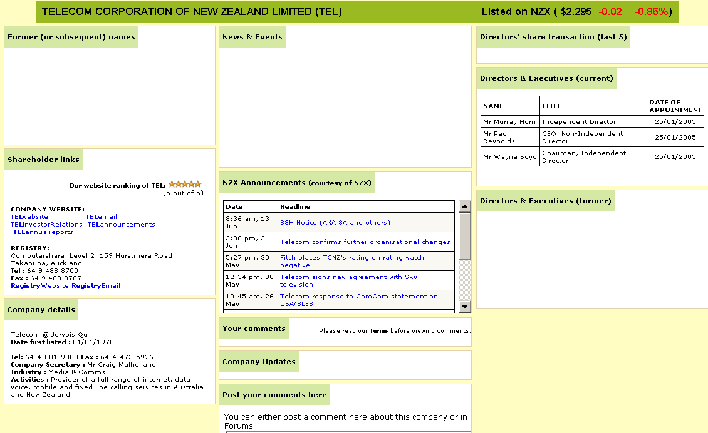Click the -0.02 price change value

[610, 12]
